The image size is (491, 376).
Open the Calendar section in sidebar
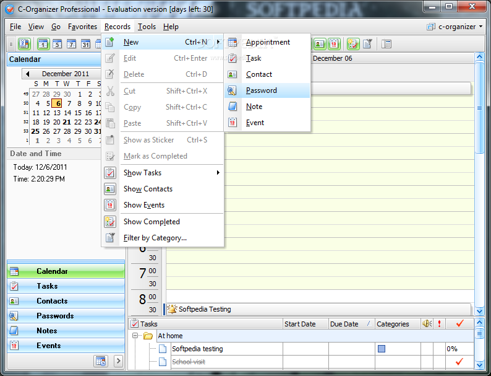point(66,271)
